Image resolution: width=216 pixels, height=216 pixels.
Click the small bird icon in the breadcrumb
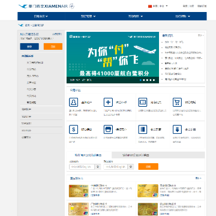point(21,25)
